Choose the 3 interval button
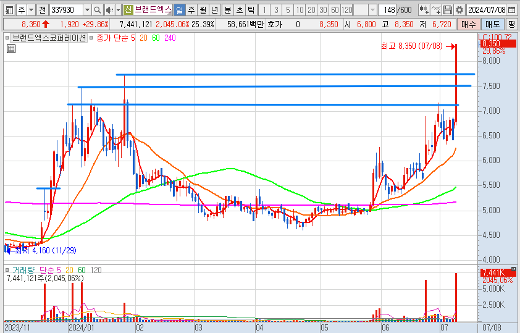The image size is (520, 333). (x=276, y=10)
